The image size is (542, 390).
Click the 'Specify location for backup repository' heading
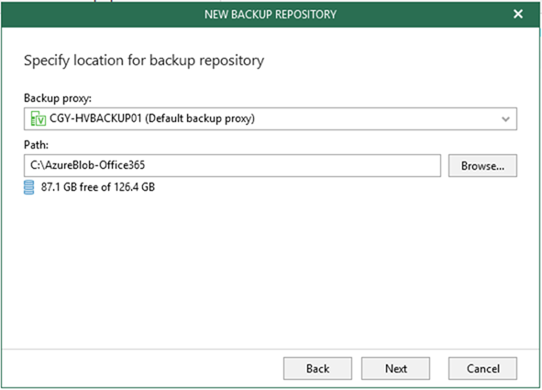144,61
